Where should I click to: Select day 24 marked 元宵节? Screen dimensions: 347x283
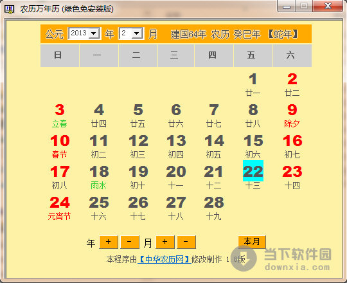point(60,208)
